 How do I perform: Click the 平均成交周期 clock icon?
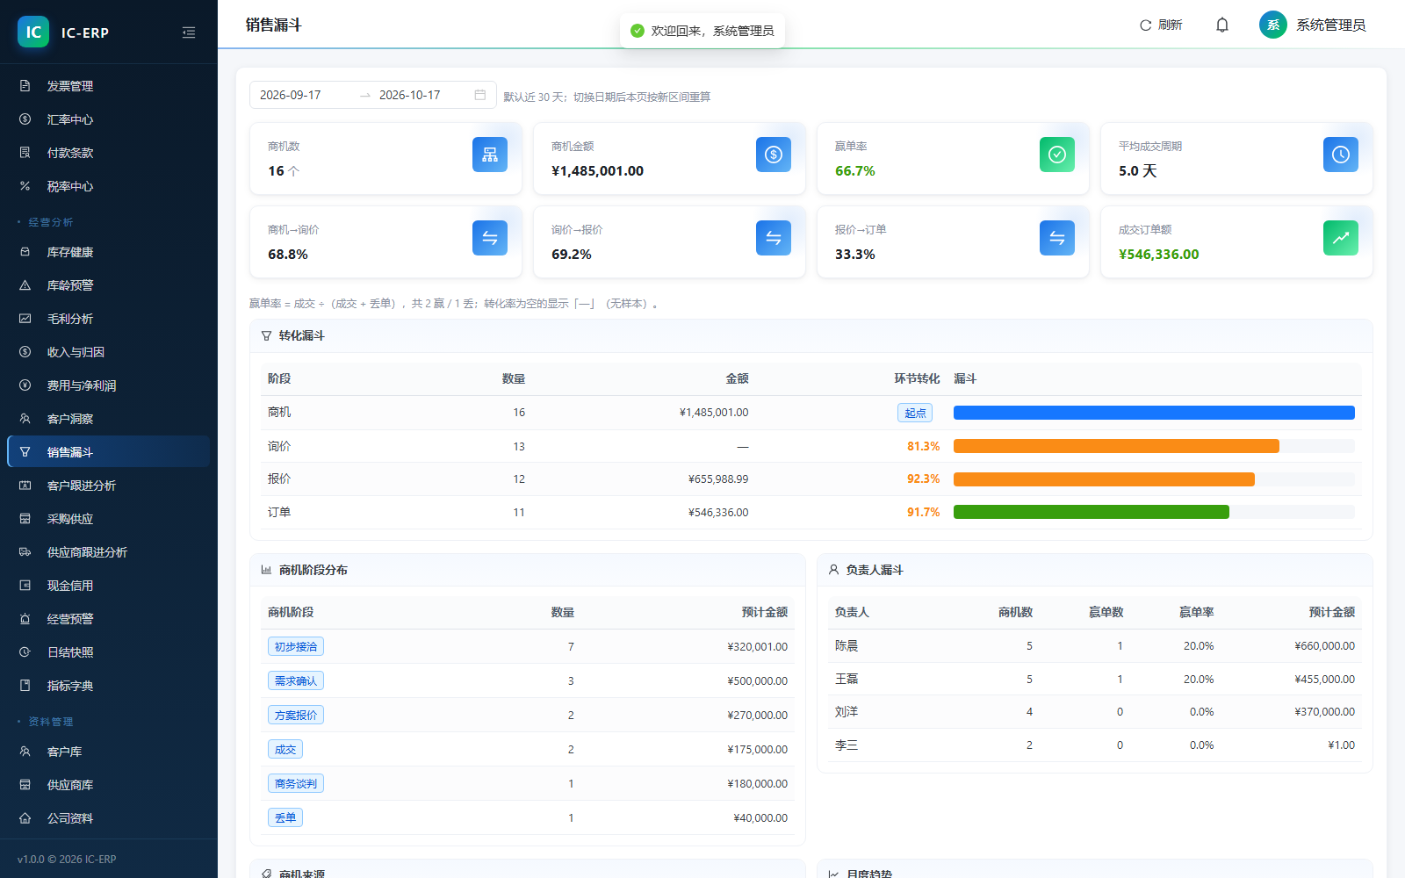point(1341,155)
